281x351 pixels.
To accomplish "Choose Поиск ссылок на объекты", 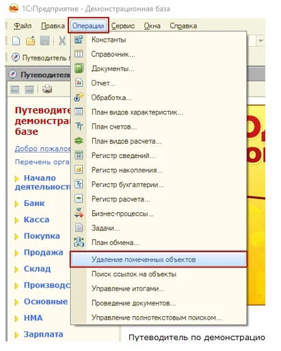I will (x=159, y=274).
